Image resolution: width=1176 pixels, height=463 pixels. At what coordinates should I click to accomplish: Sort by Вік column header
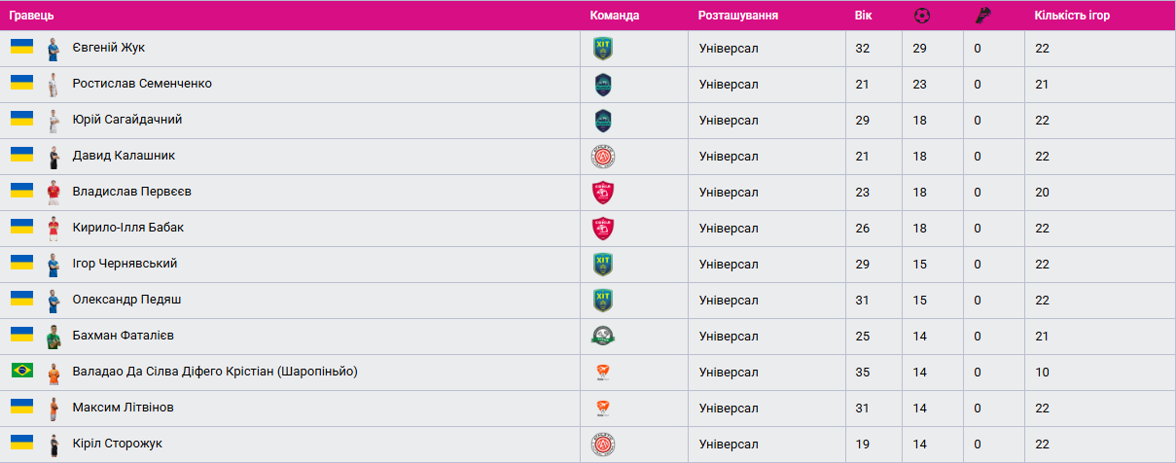click(863, 16)
